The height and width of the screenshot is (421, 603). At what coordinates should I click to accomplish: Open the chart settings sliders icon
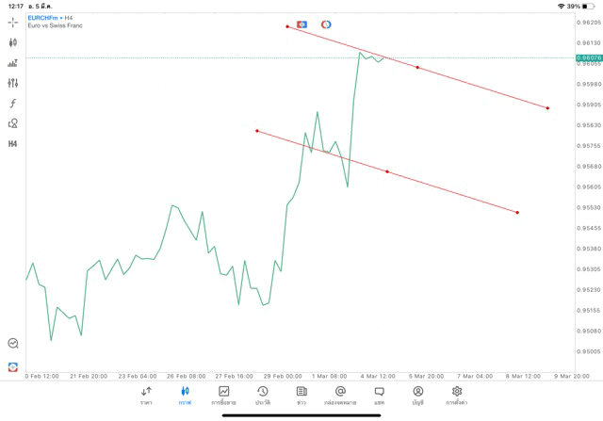pos(13,83)
